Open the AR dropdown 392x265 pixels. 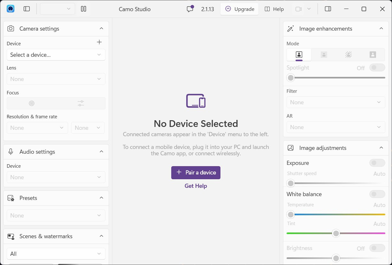click(336, 127)
